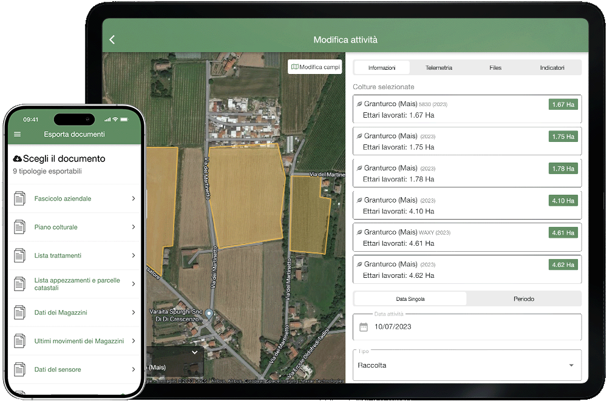This screenshot has width=607, height=404.
Task: Open Lista appezzamenti with its chevron
Action: click(x=134, y=284)
